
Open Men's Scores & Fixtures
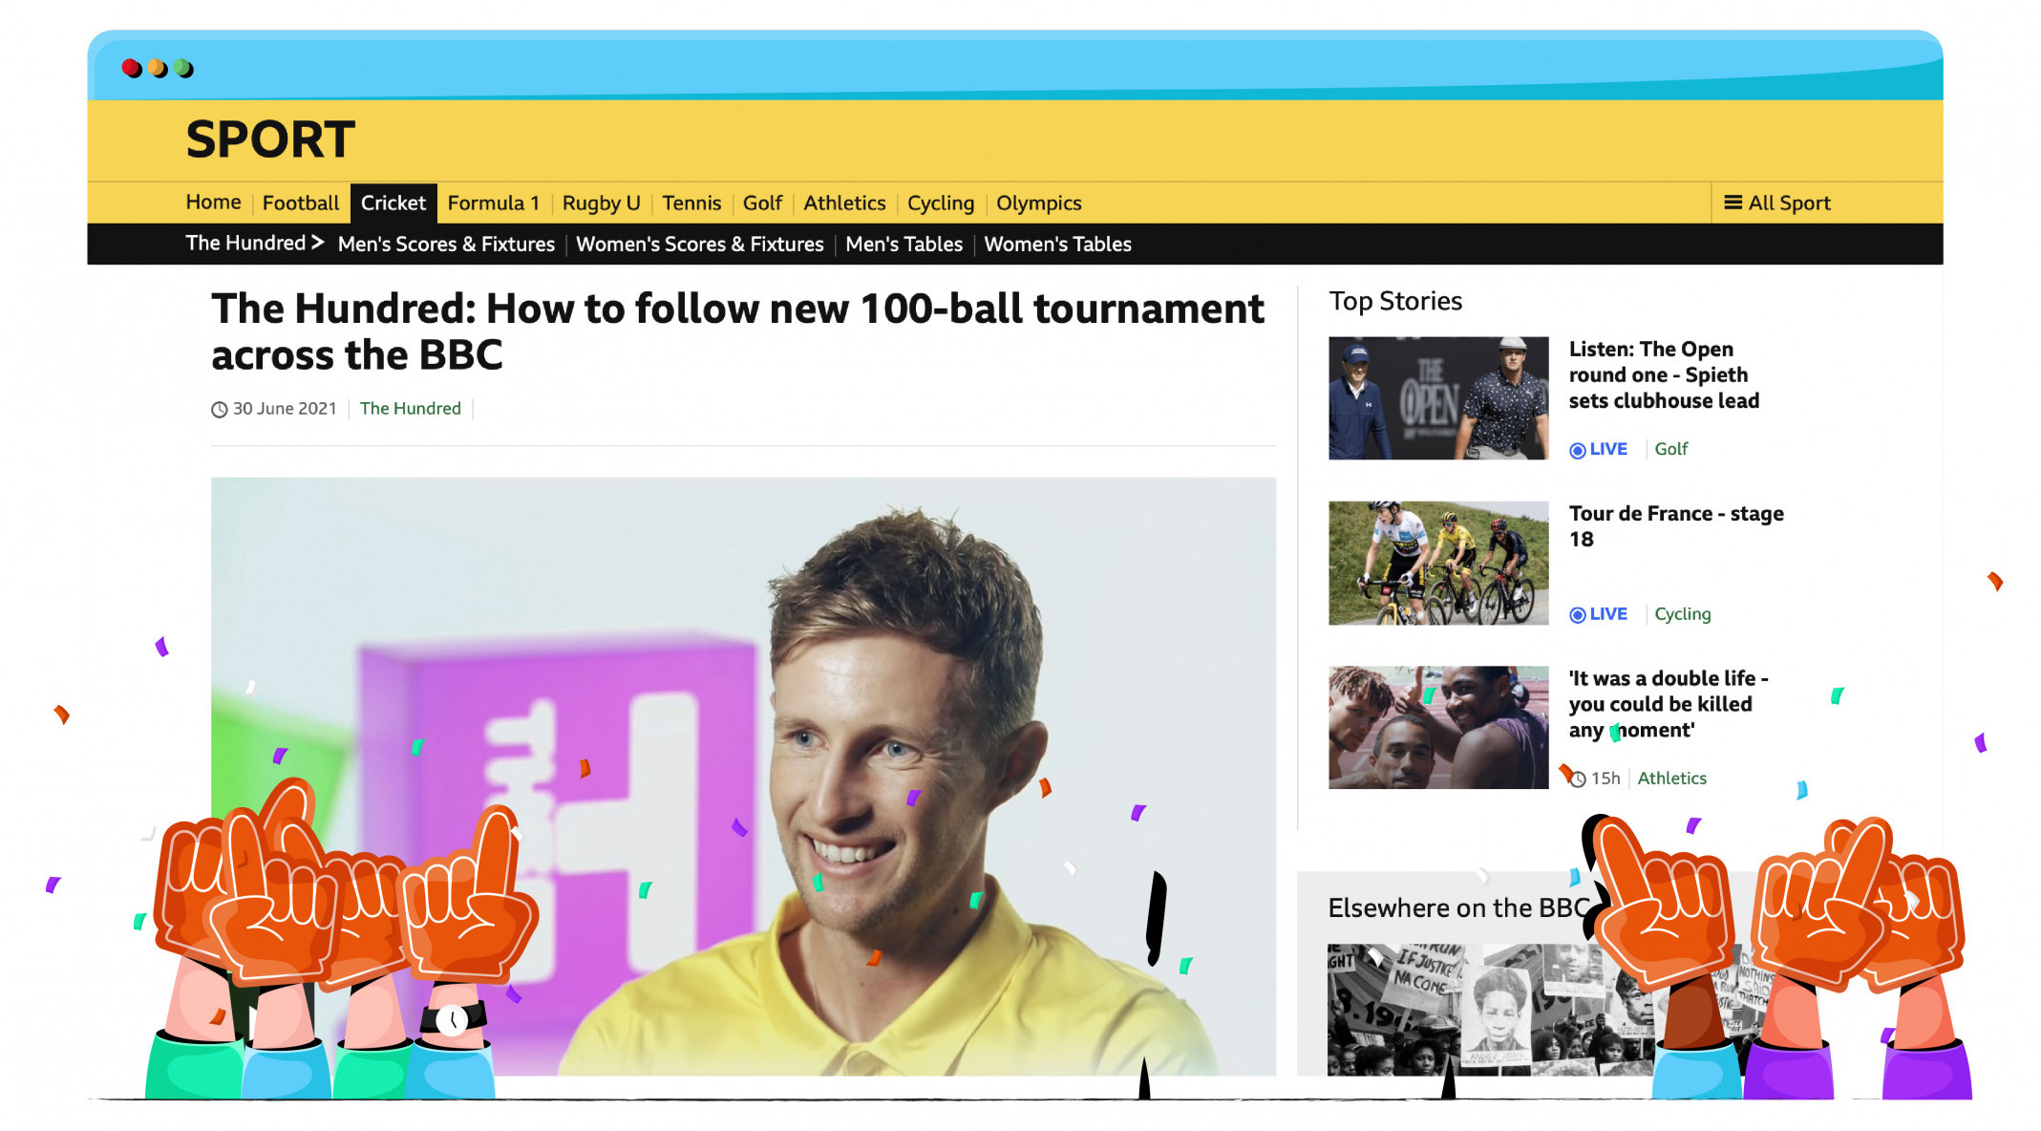pos(446,244)
